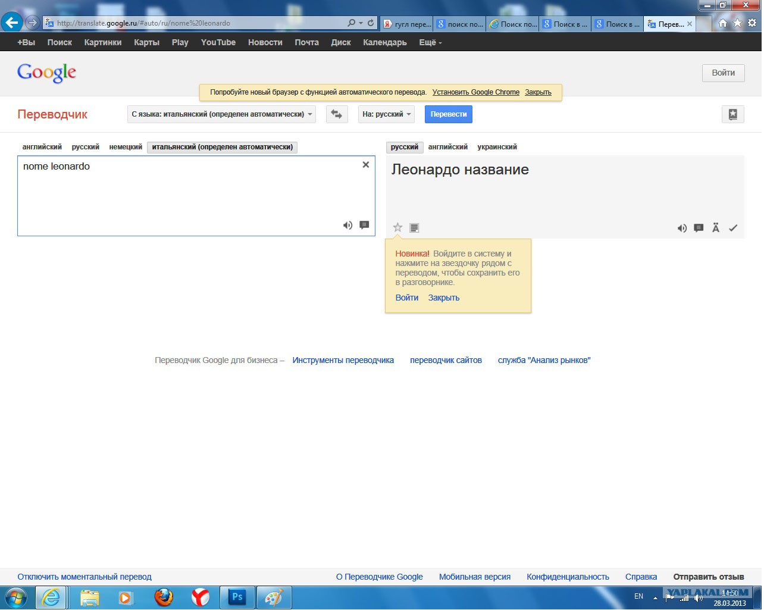Open 'Поиск' in the Google top bar
This screenshot has width=764, height=610.
[x=60, y=42]
